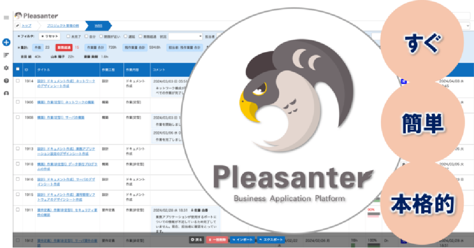Go to プロジェクト管理の例 breadcrumb

[63, 26]
